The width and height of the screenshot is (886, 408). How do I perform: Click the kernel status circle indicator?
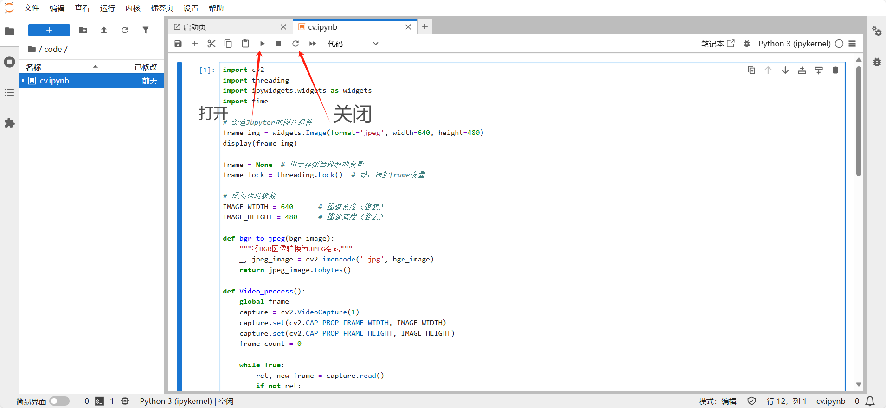coord(839,44)
